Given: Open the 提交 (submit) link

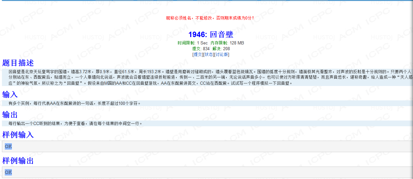Looking at the screenshot, I should [x=198, y=54].
